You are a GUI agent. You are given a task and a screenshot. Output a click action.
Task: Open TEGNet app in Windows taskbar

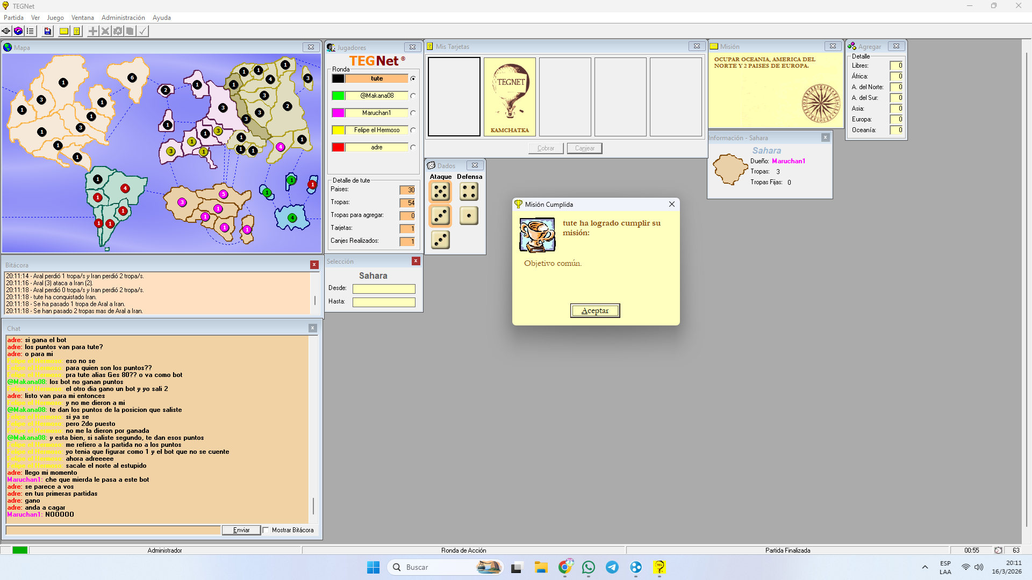660,567
